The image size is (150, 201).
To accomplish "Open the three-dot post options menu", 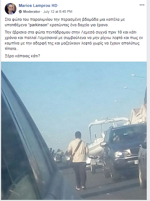I will [142, 5].
